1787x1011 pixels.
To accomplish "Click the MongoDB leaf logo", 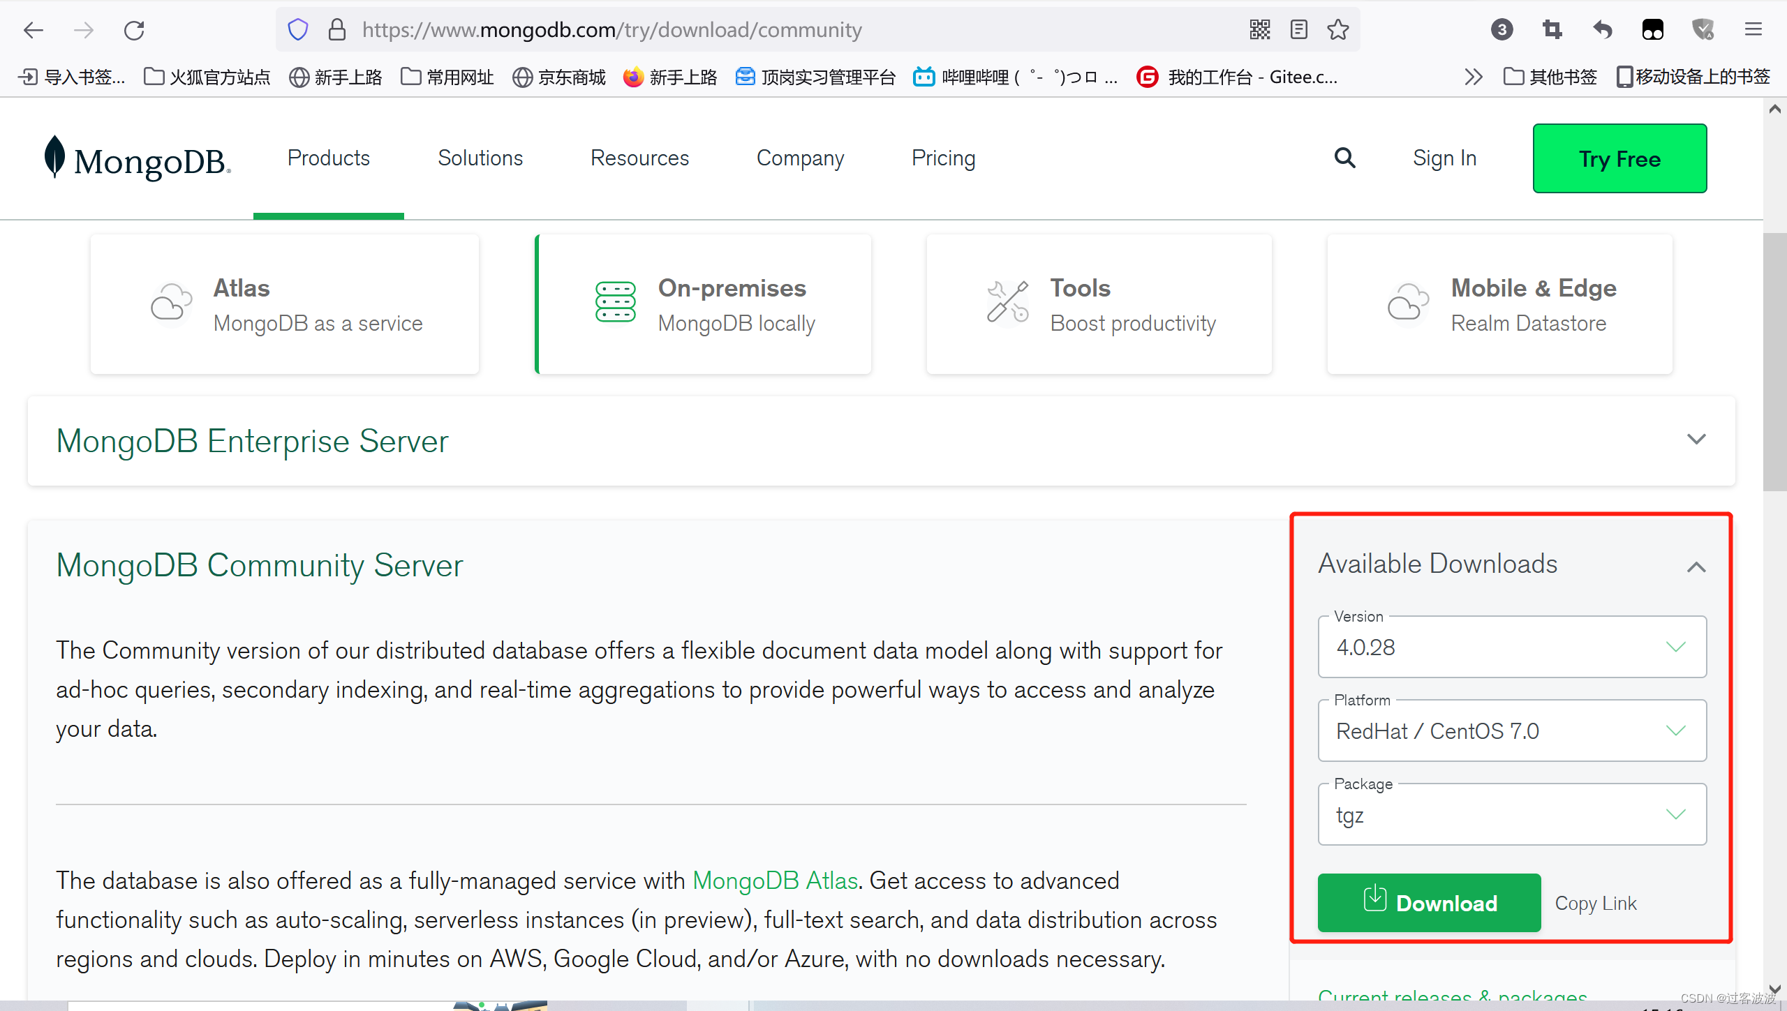I will (54, 158).
